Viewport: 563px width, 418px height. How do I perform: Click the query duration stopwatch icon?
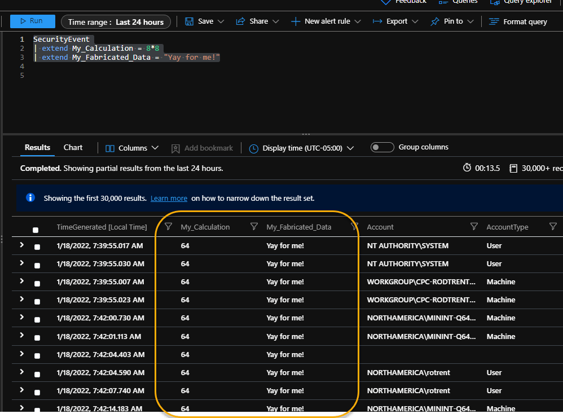pos(467,168)
